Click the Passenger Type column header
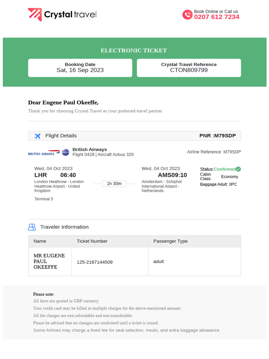Viewport: 269px width, 359px height. [x=171, y=241]
